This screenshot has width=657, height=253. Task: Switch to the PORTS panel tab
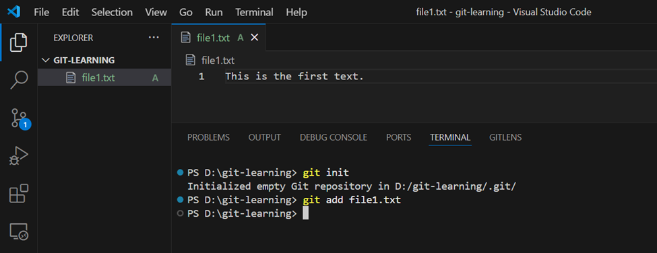(x=398, y=137)
